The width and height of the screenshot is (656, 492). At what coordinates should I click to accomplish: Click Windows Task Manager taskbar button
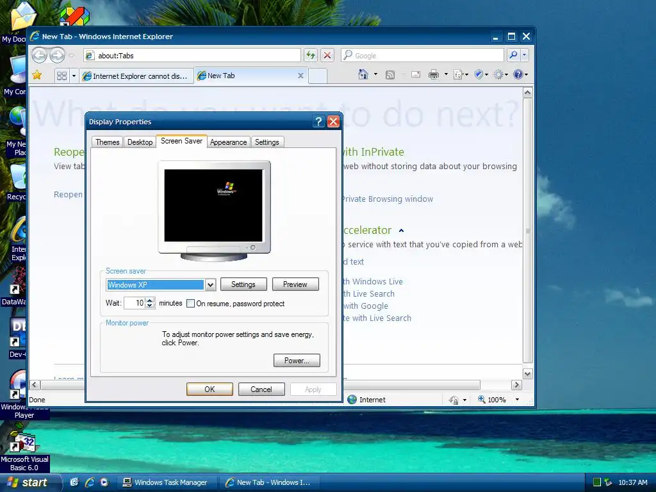tap(166, 482)
